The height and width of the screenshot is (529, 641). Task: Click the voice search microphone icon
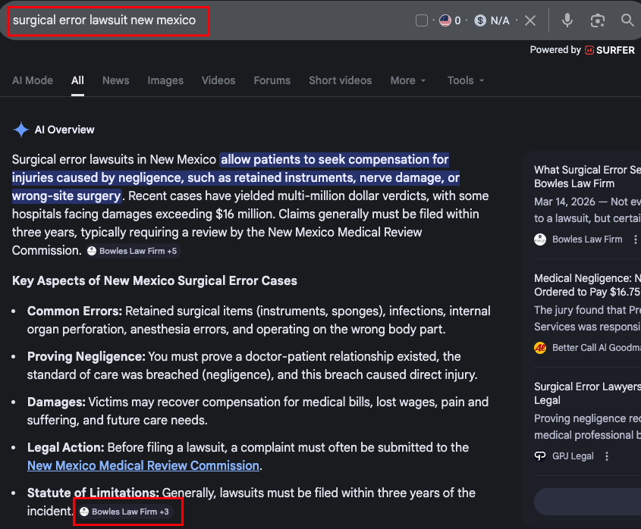pos(567,20)
